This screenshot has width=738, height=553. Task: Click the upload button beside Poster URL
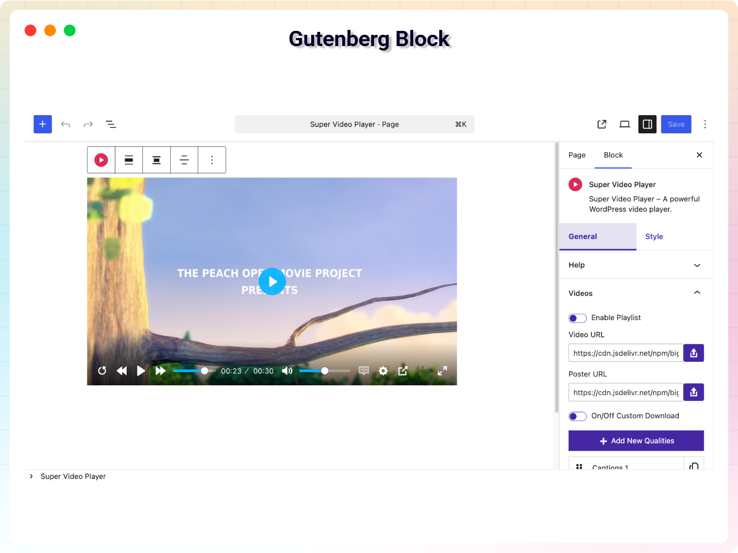694,392
